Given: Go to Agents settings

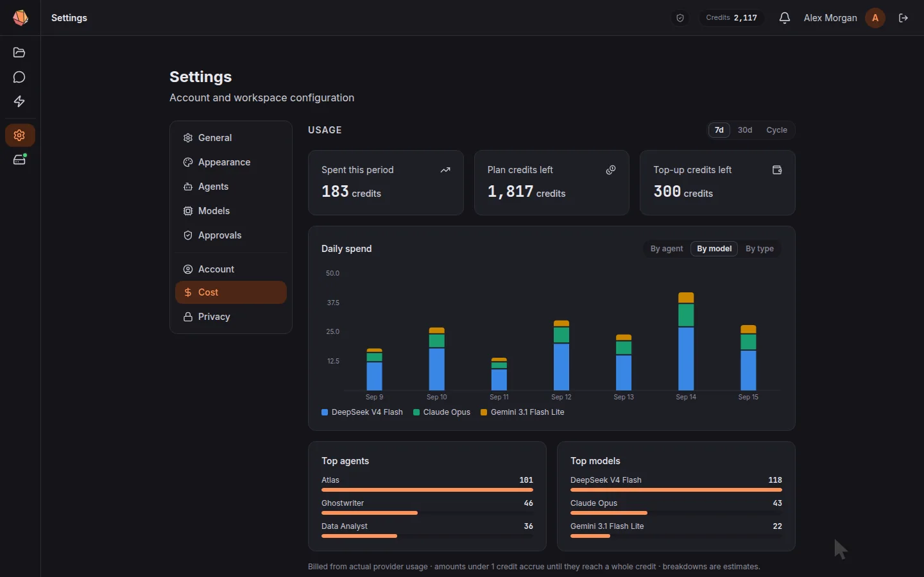Looking at the screenshot, I should coord(231,187).
